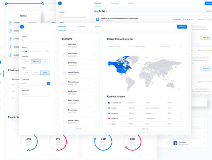Screen dimensions: 212x160
Task: Set Intensity to Low
Action: [45, 61]
